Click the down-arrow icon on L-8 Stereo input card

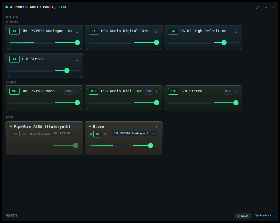(235, 92)
